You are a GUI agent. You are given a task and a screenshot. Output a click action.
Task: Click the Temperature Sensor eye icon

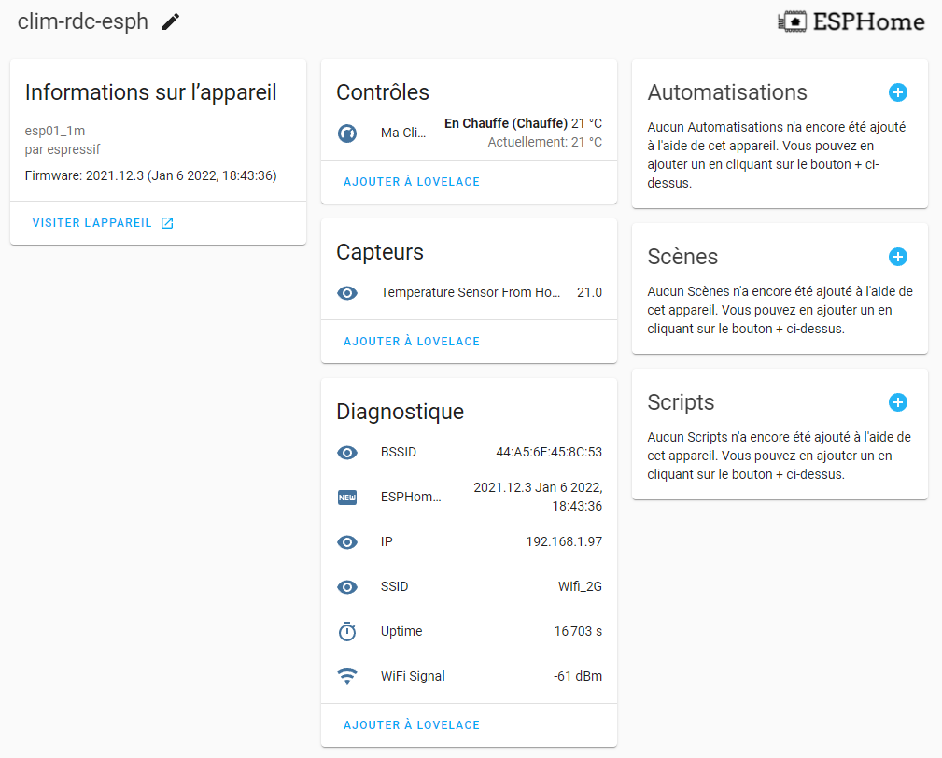[x=347, y=292]
